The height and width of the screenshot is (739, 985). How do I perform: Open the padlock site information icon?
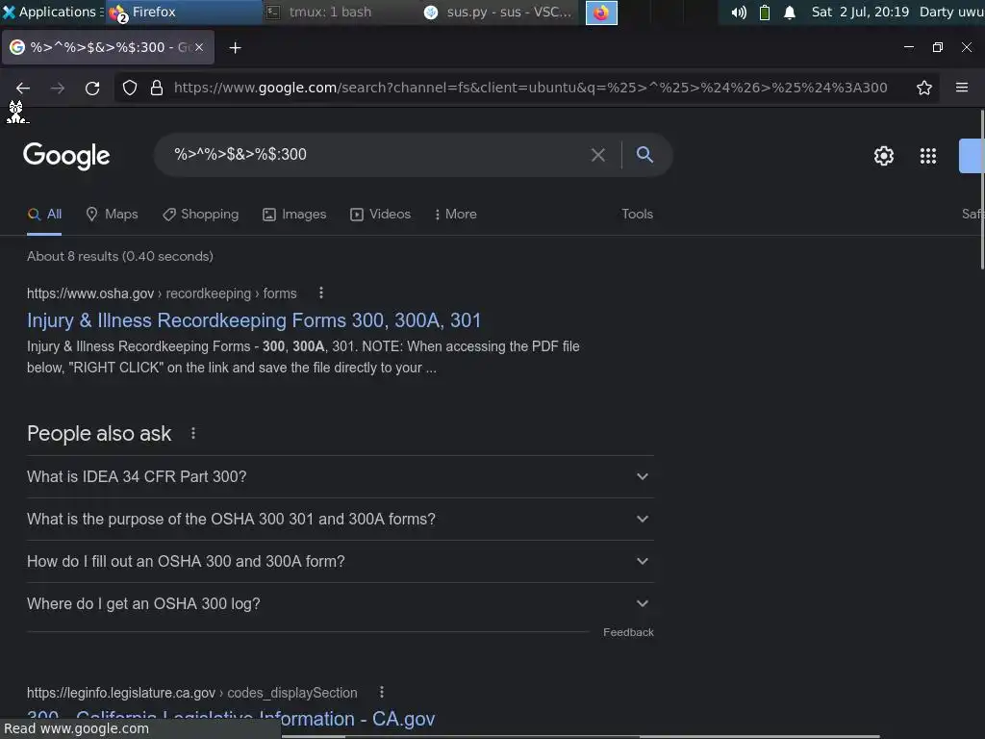coord(157,88)
